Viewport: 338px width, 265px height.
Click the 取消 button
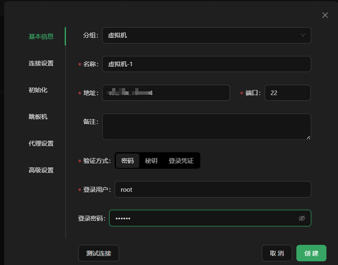click(x=277, y=253)
